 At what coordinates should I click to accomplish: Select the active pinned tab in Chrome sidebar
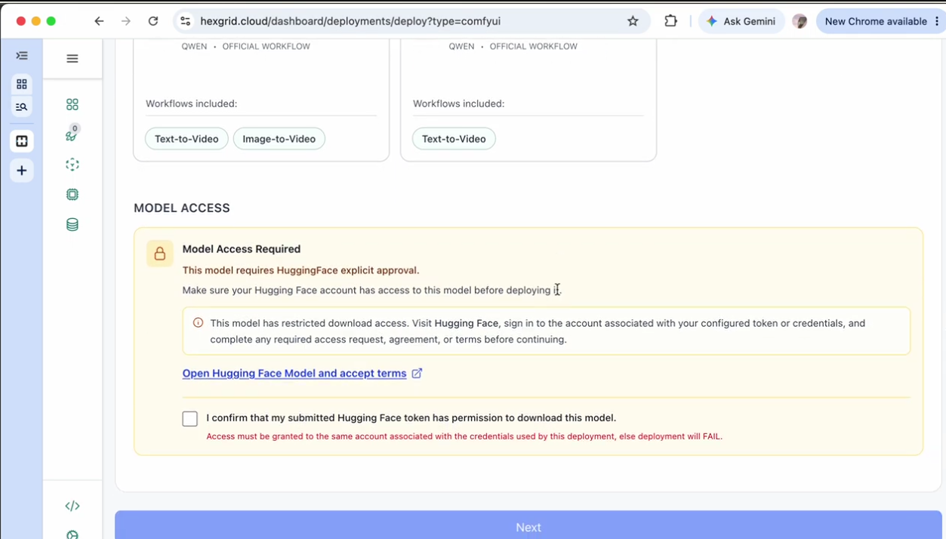tap(22, 141)
